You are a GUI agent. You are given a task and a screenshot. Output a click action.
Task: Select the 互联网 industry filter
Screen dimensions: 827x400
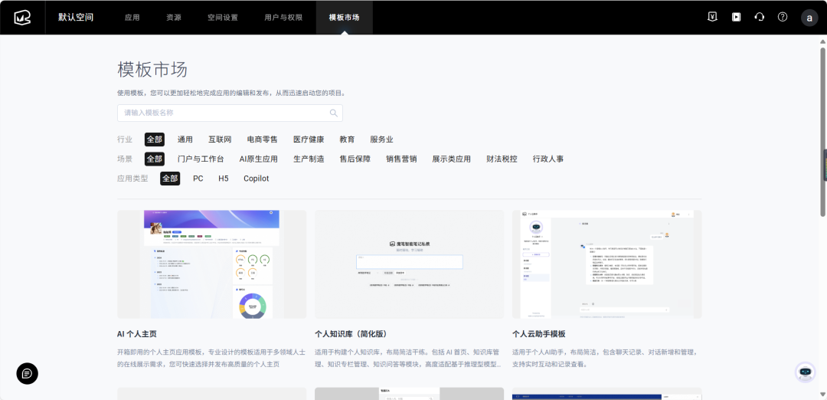(220, 139)
